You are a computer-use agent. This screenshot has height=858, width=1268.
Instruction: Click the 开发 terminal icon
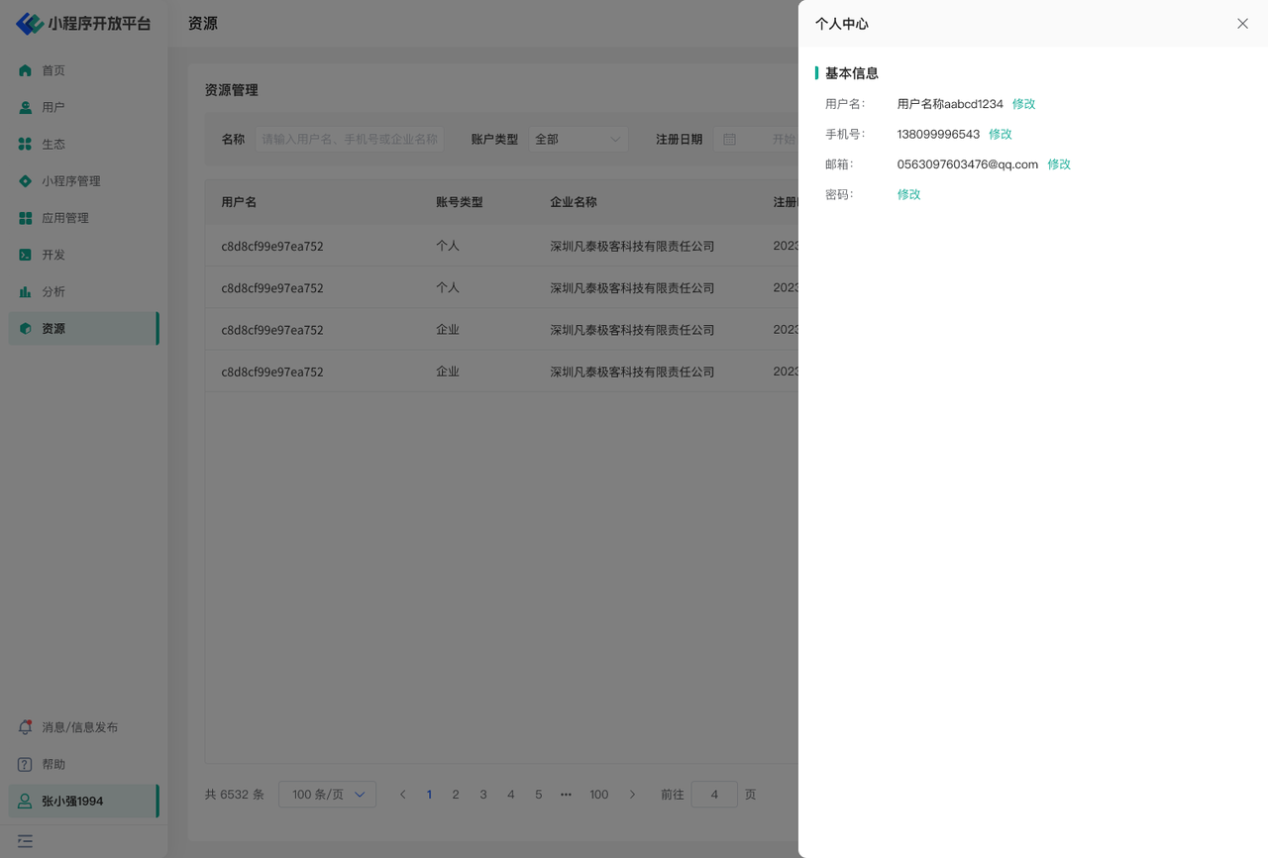pyautogui.click(x=26, y=255)
